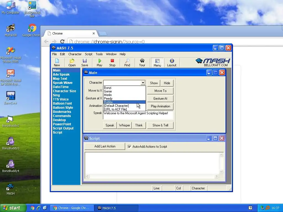Viewport: 283px width, 212px height.
Task: Select Adv Speak in the side menu
Action: click(x=61, y=75)
